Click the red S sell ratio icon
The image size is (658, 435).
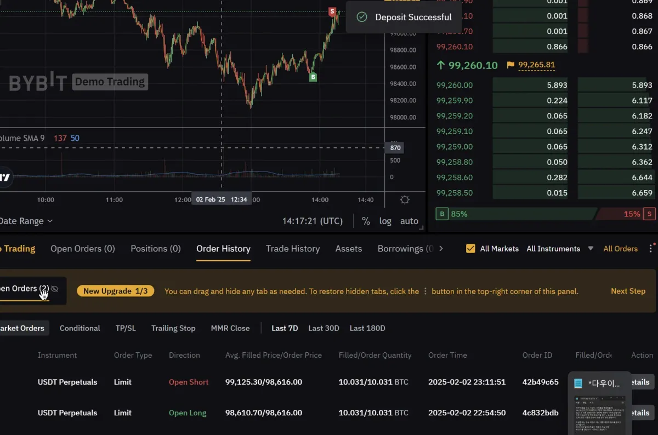click(x=650, y=214)
